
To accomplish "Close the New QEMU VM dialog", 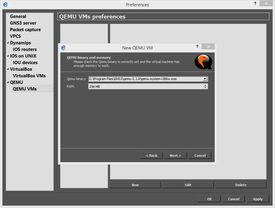I will pos(208,46).
